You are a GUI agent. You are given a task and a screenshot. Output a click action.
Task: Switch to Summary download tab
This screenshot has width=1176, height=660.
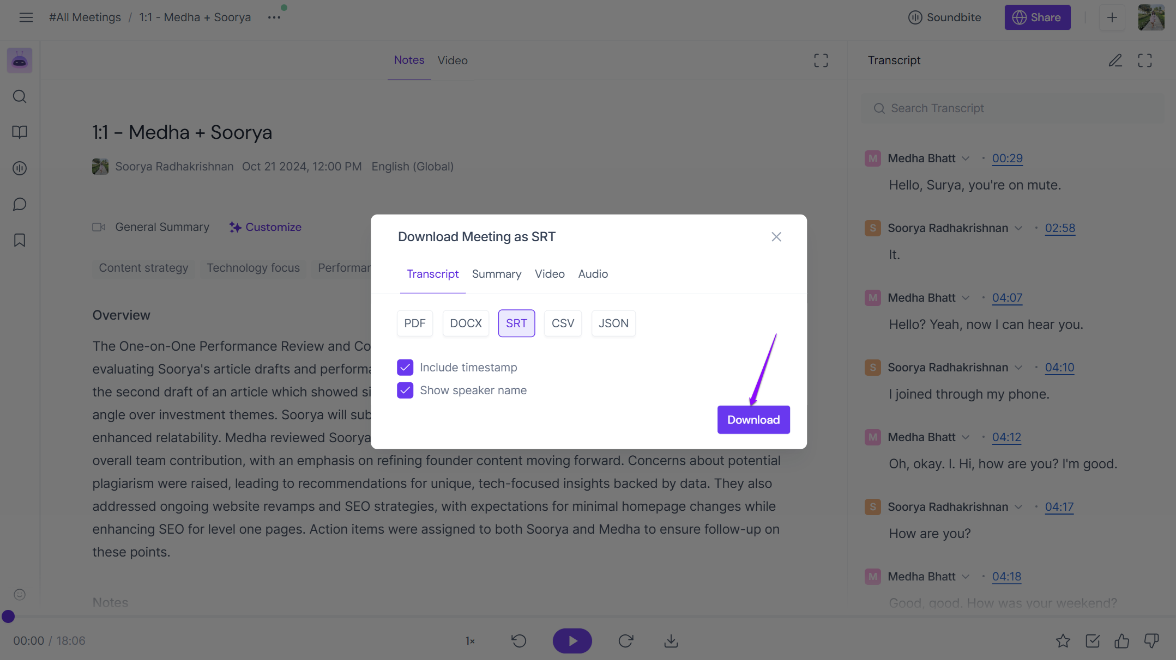[497, 273]
